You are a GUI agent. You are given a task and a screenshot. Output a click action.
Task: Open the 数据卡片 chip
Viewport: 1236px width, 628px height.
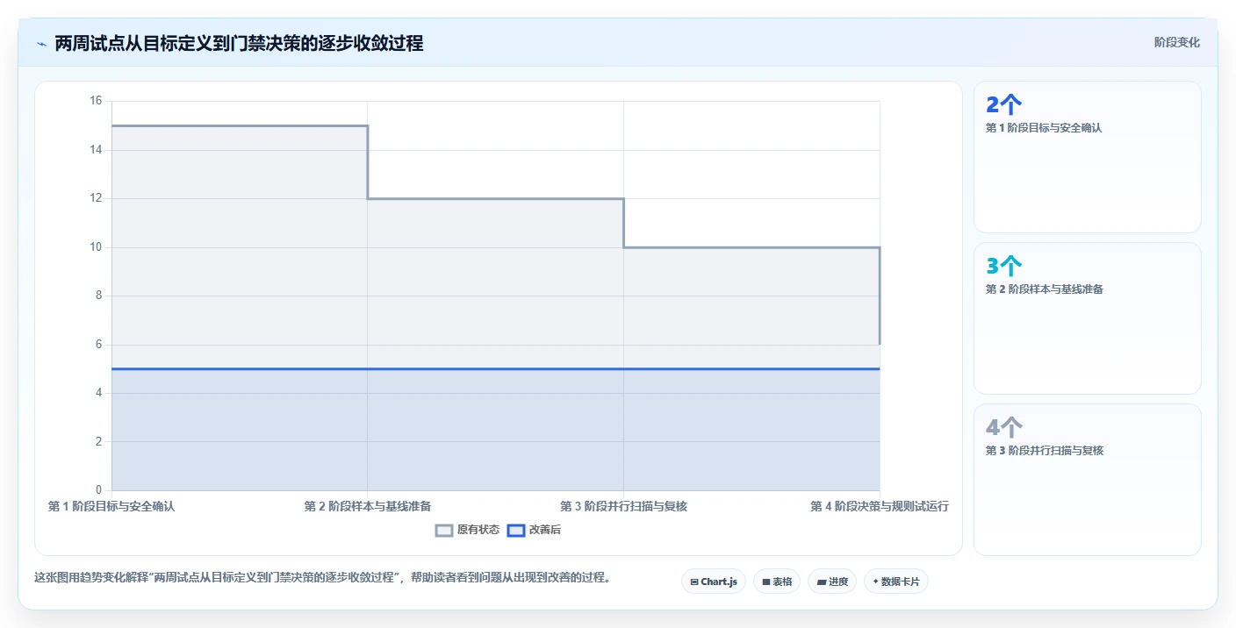pos(896,582)
